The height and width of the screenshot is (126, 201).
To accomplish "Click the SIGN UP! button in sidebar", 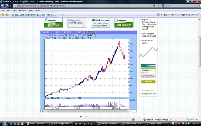I will pos(148,82).
